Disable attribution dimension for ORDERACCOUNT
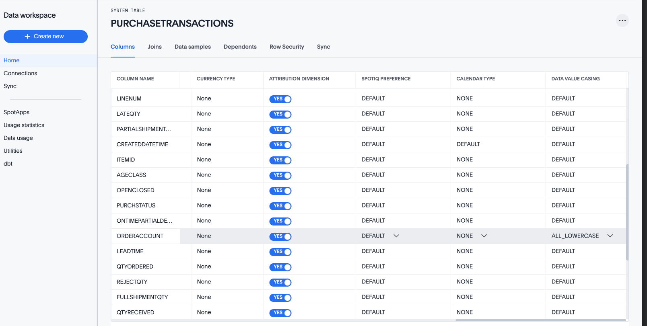Viewport: 647px width, 326px height. tap(280, 236)
